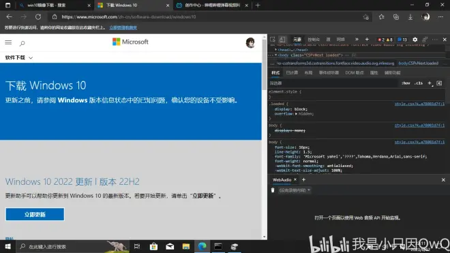
Task: Open Edge settings and more menu
Action: [441, 17]
